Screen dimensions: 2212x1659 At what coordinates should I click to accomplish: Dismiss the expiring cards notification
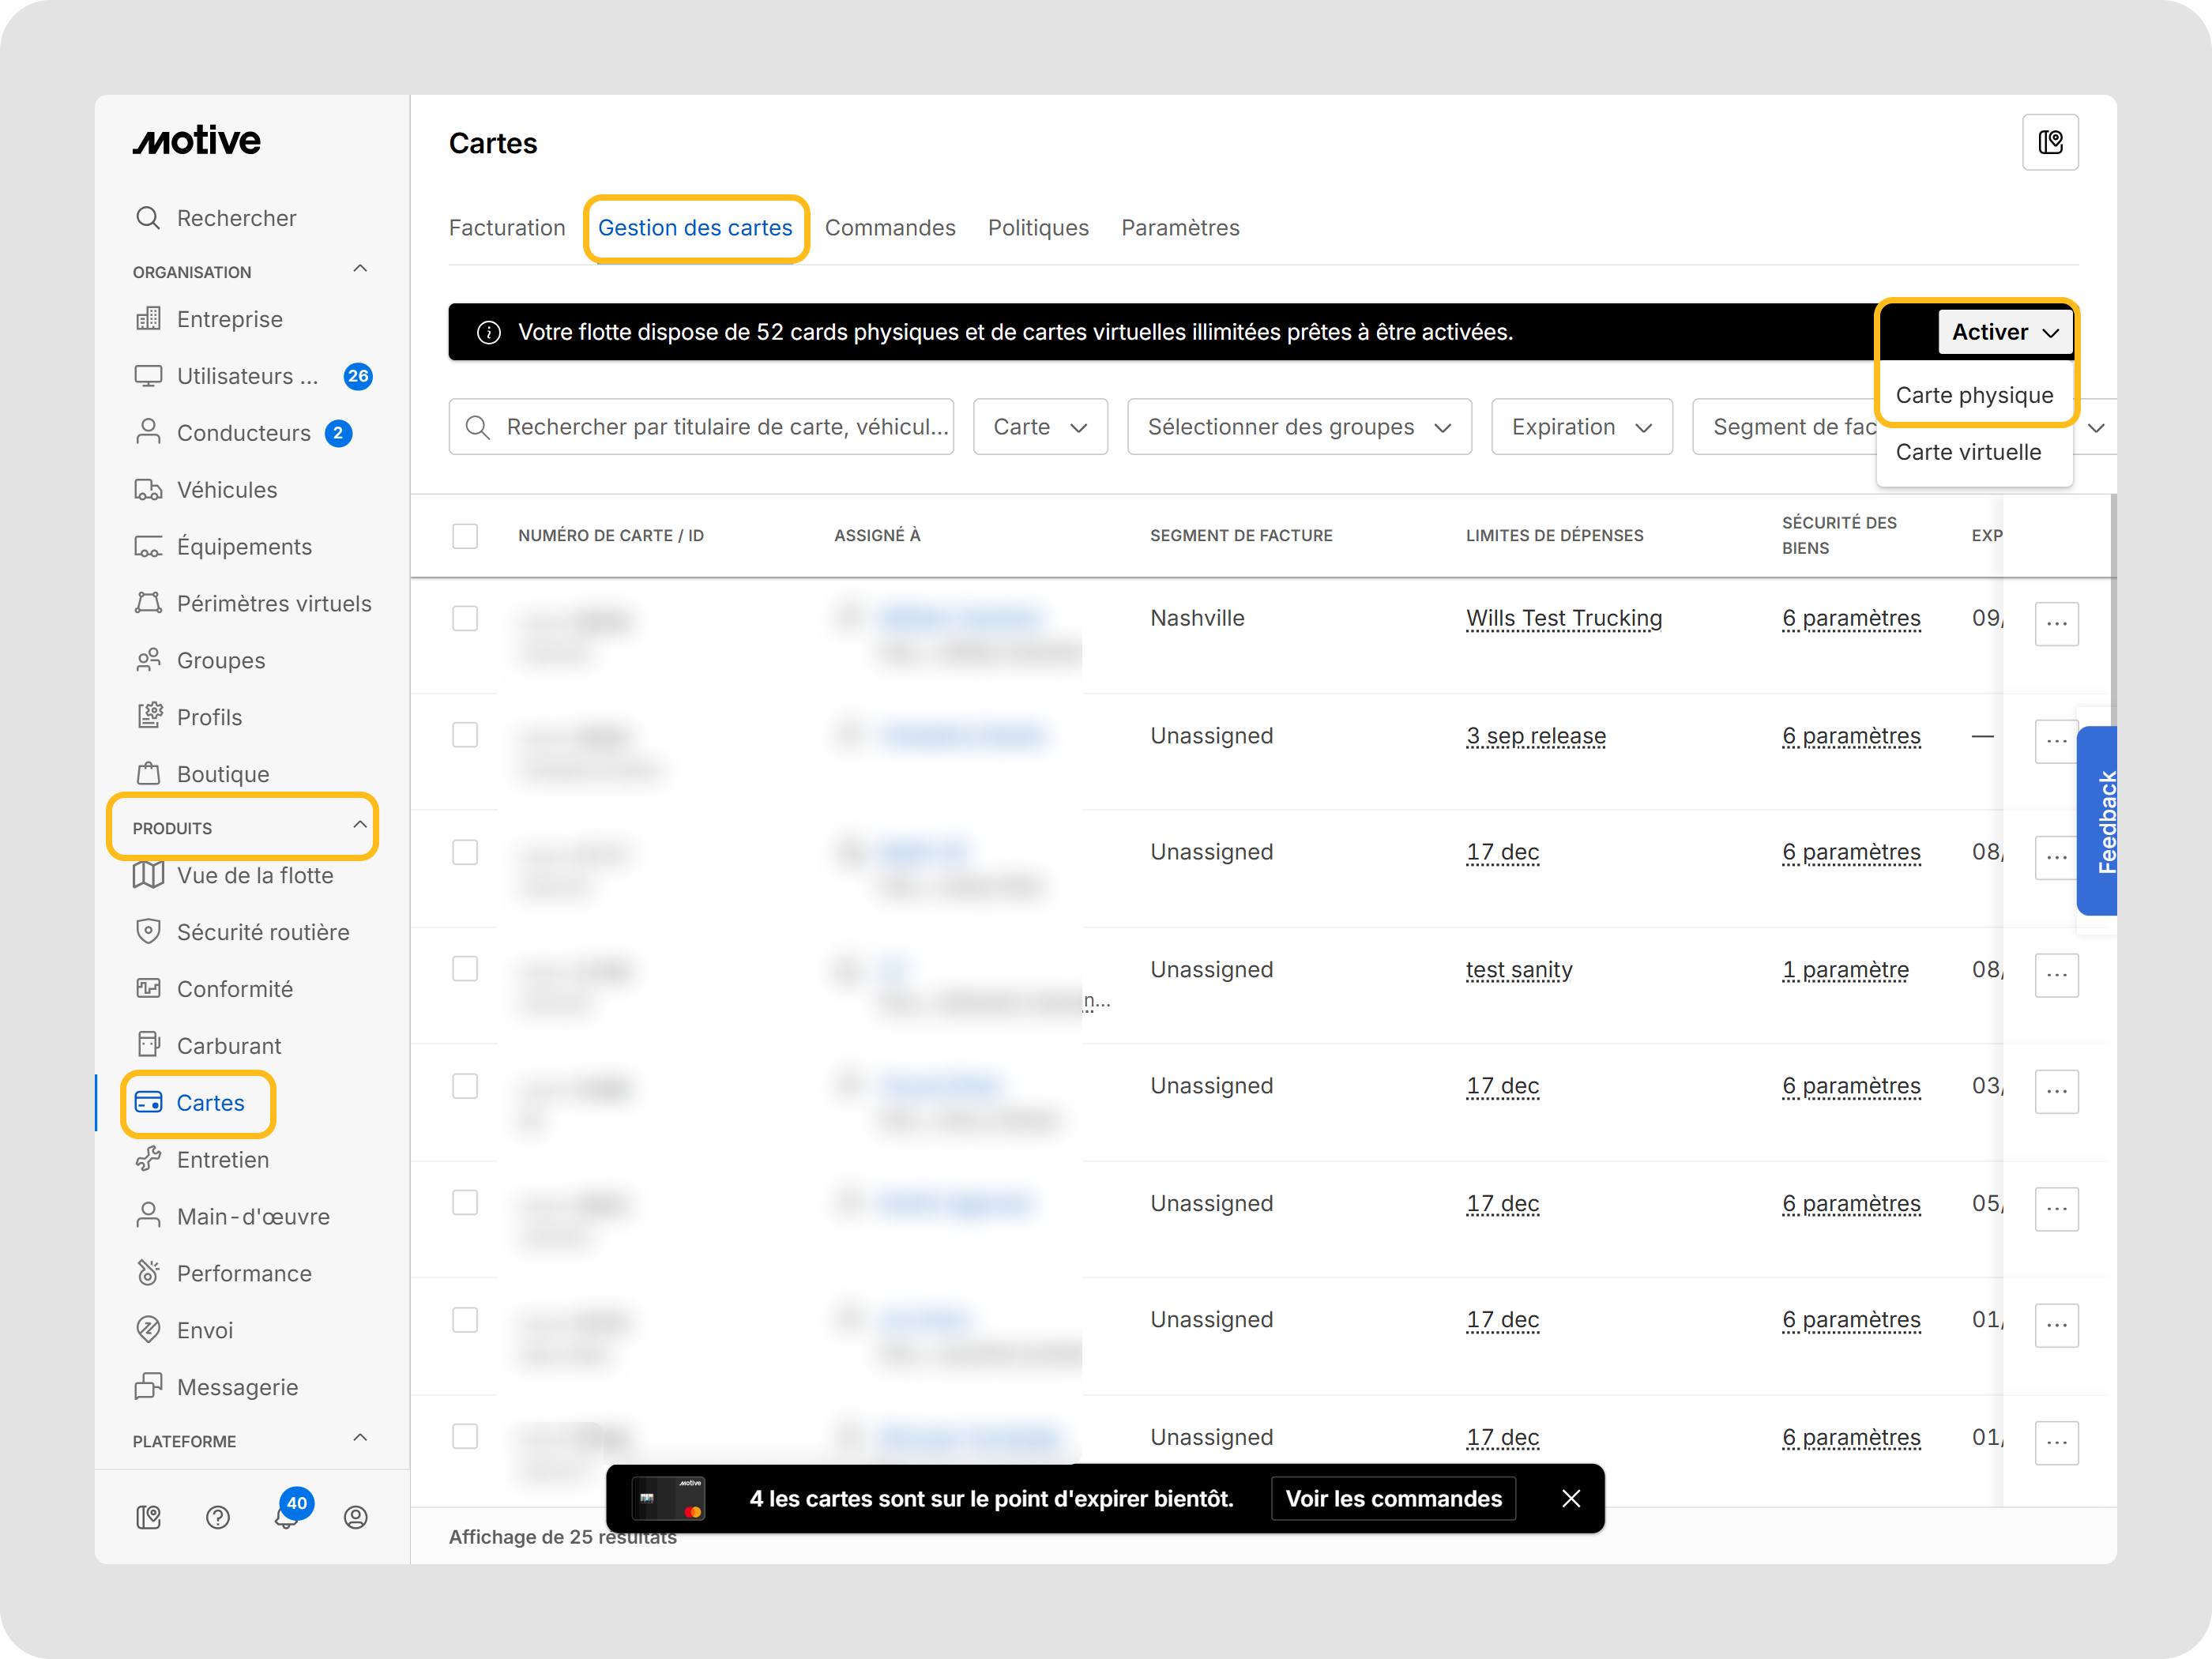(x=1571, y=1498)
